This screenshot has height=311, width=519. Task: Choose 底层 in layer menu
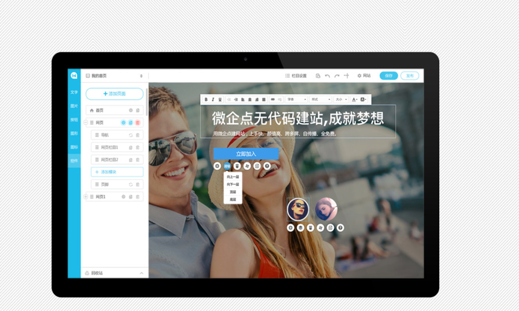pyautogui.click(x=233, y=200)
